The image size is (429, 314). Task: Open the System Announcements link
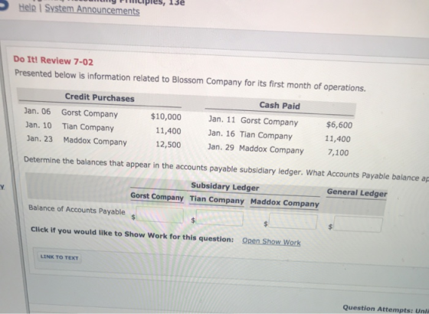(x=92, y=10)
